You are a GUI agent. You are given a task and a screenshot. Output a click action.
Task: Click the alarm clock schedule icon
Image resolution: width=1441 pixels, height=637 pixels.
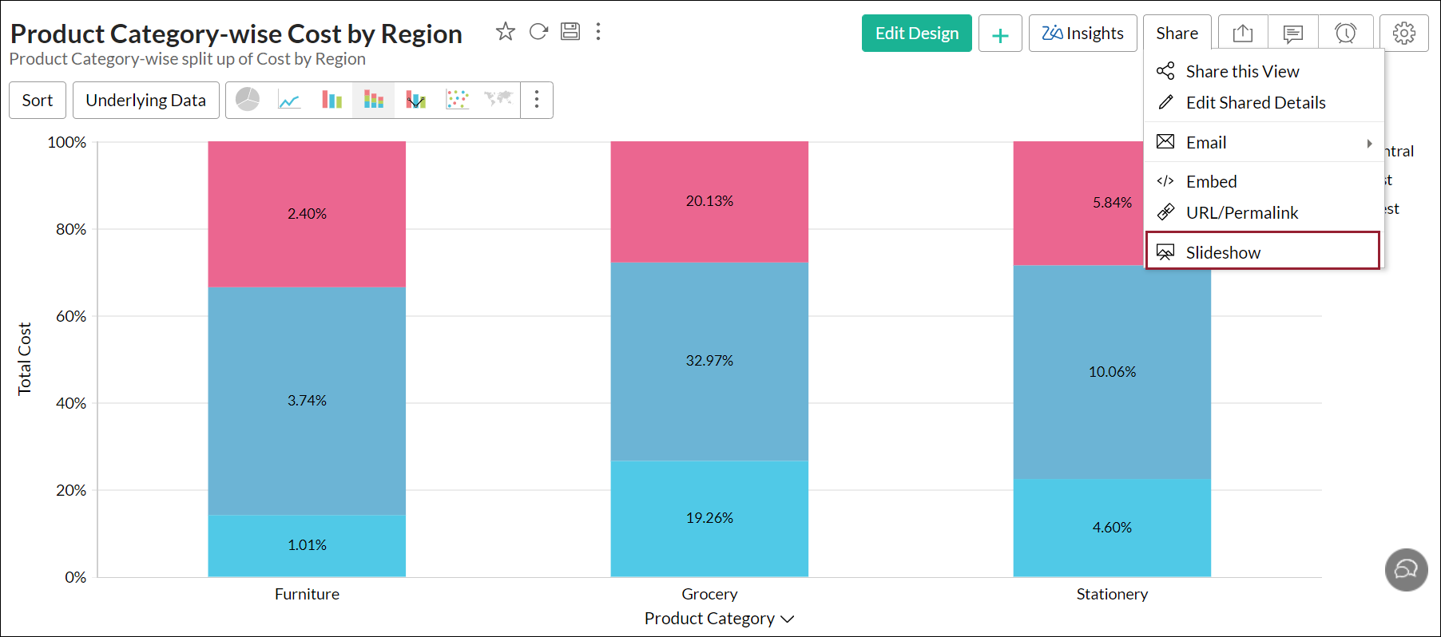coord(1346,34)
